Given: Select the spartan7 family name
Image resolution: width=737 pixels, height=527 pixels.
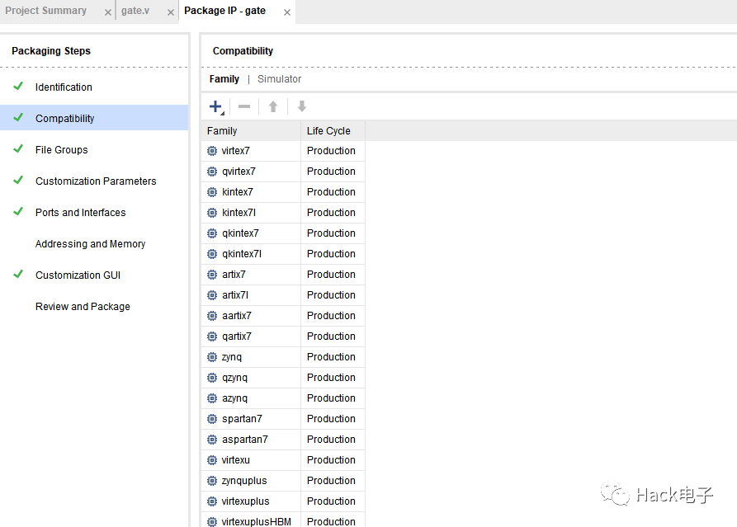Looking at the screenshot, I should pos(242,419).
